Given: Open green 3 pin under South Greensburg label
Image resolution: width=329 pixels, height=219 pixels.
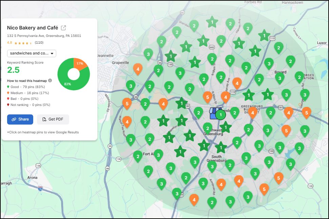Looking at the screenshot, I should click(x=212, y=167).
